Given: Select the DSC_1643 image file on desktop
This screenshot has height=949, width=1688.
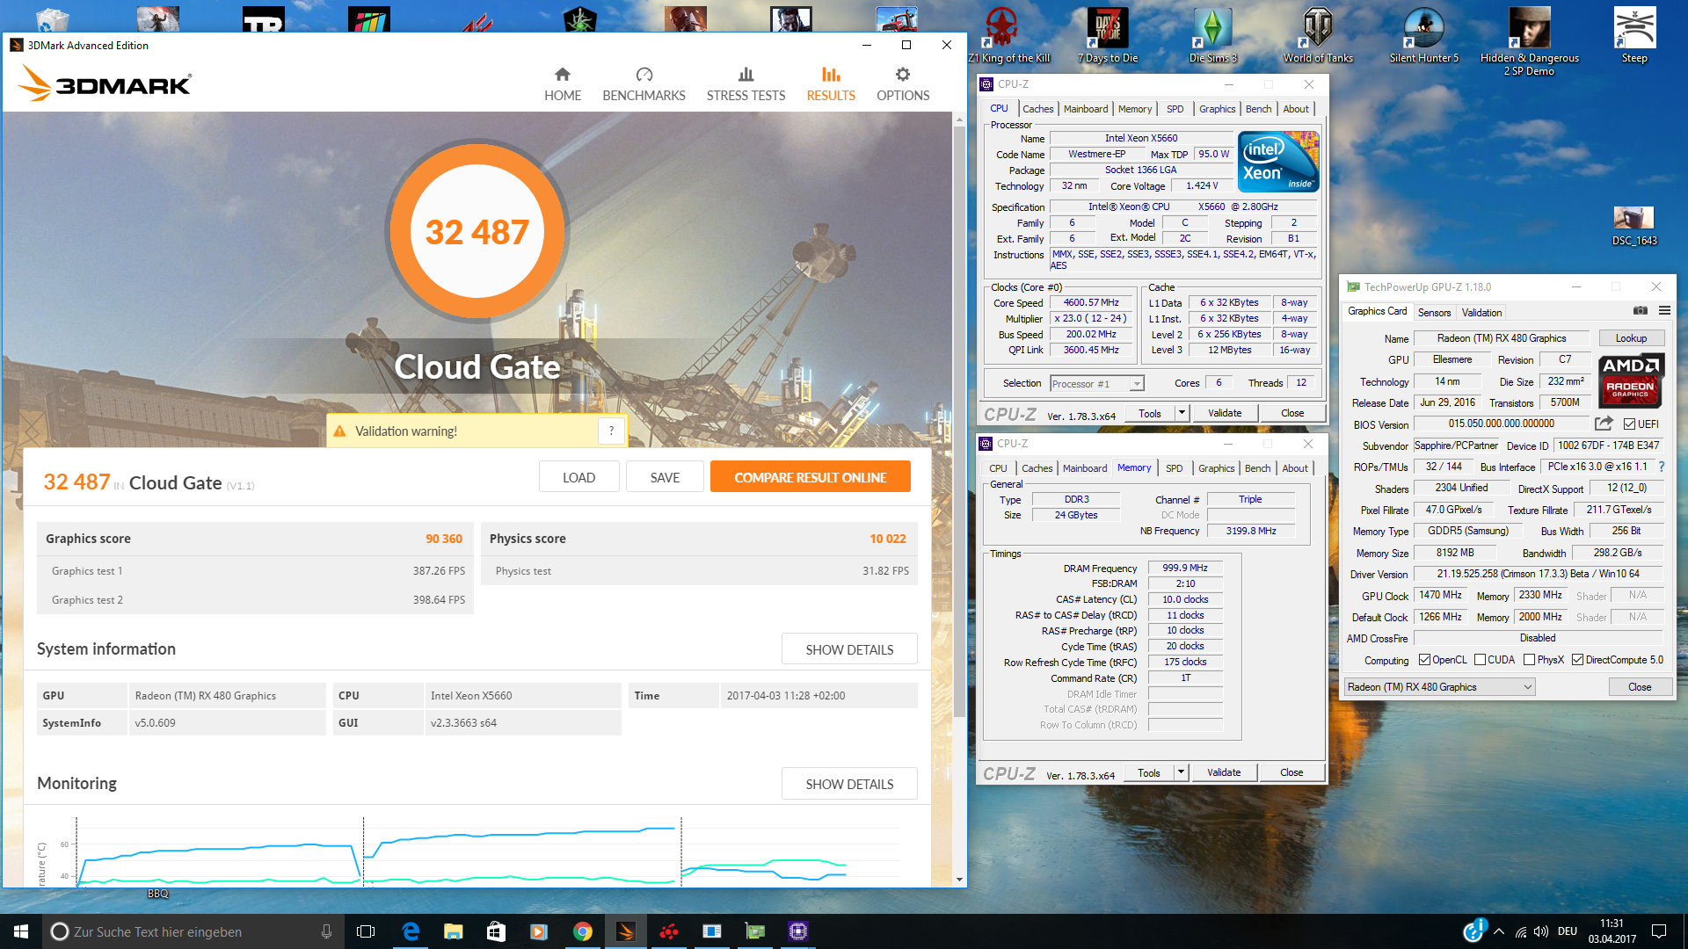Looking at the screenshot, I should click(1634, 226).
